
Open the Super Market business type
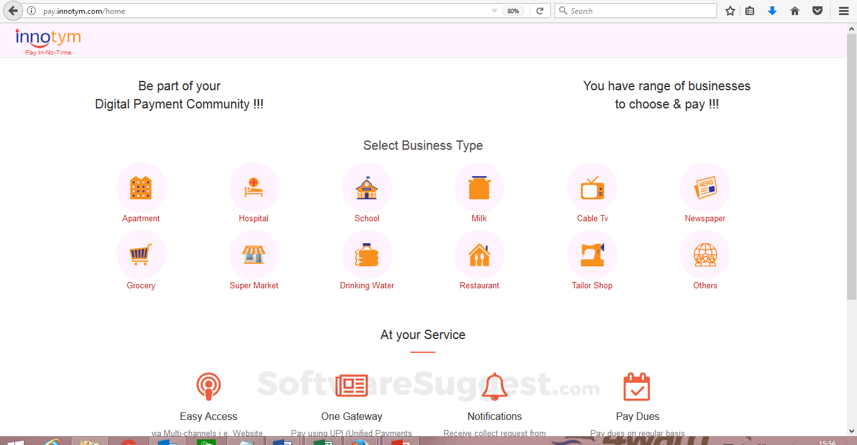tap(253, 254)
